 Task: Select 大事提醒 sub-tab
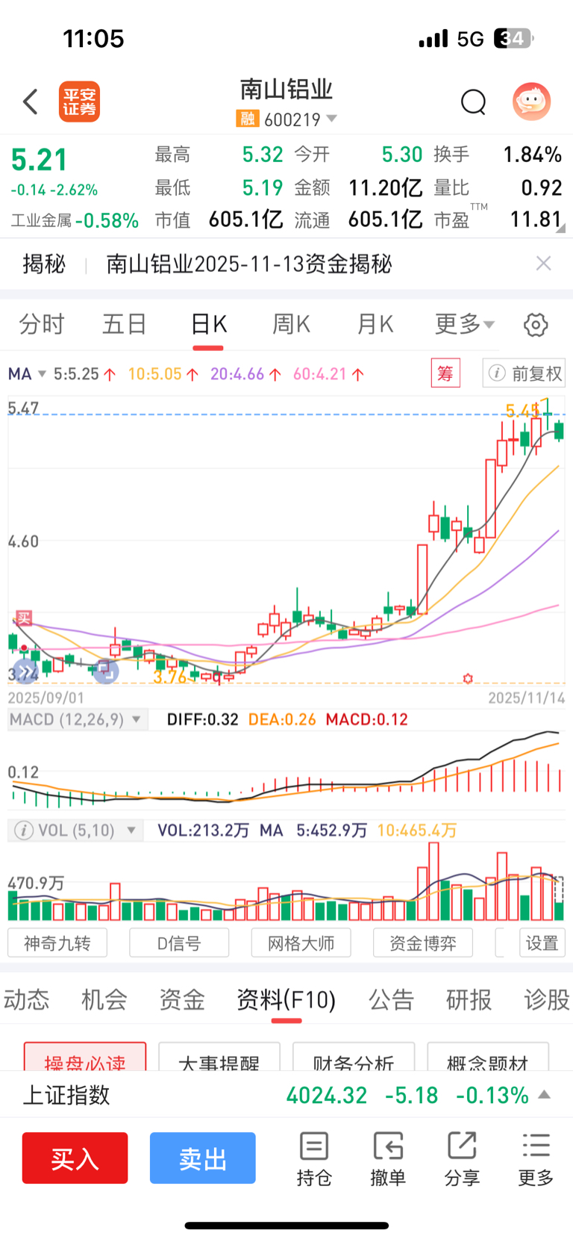pyautogui.click(x=219, y=1056)
